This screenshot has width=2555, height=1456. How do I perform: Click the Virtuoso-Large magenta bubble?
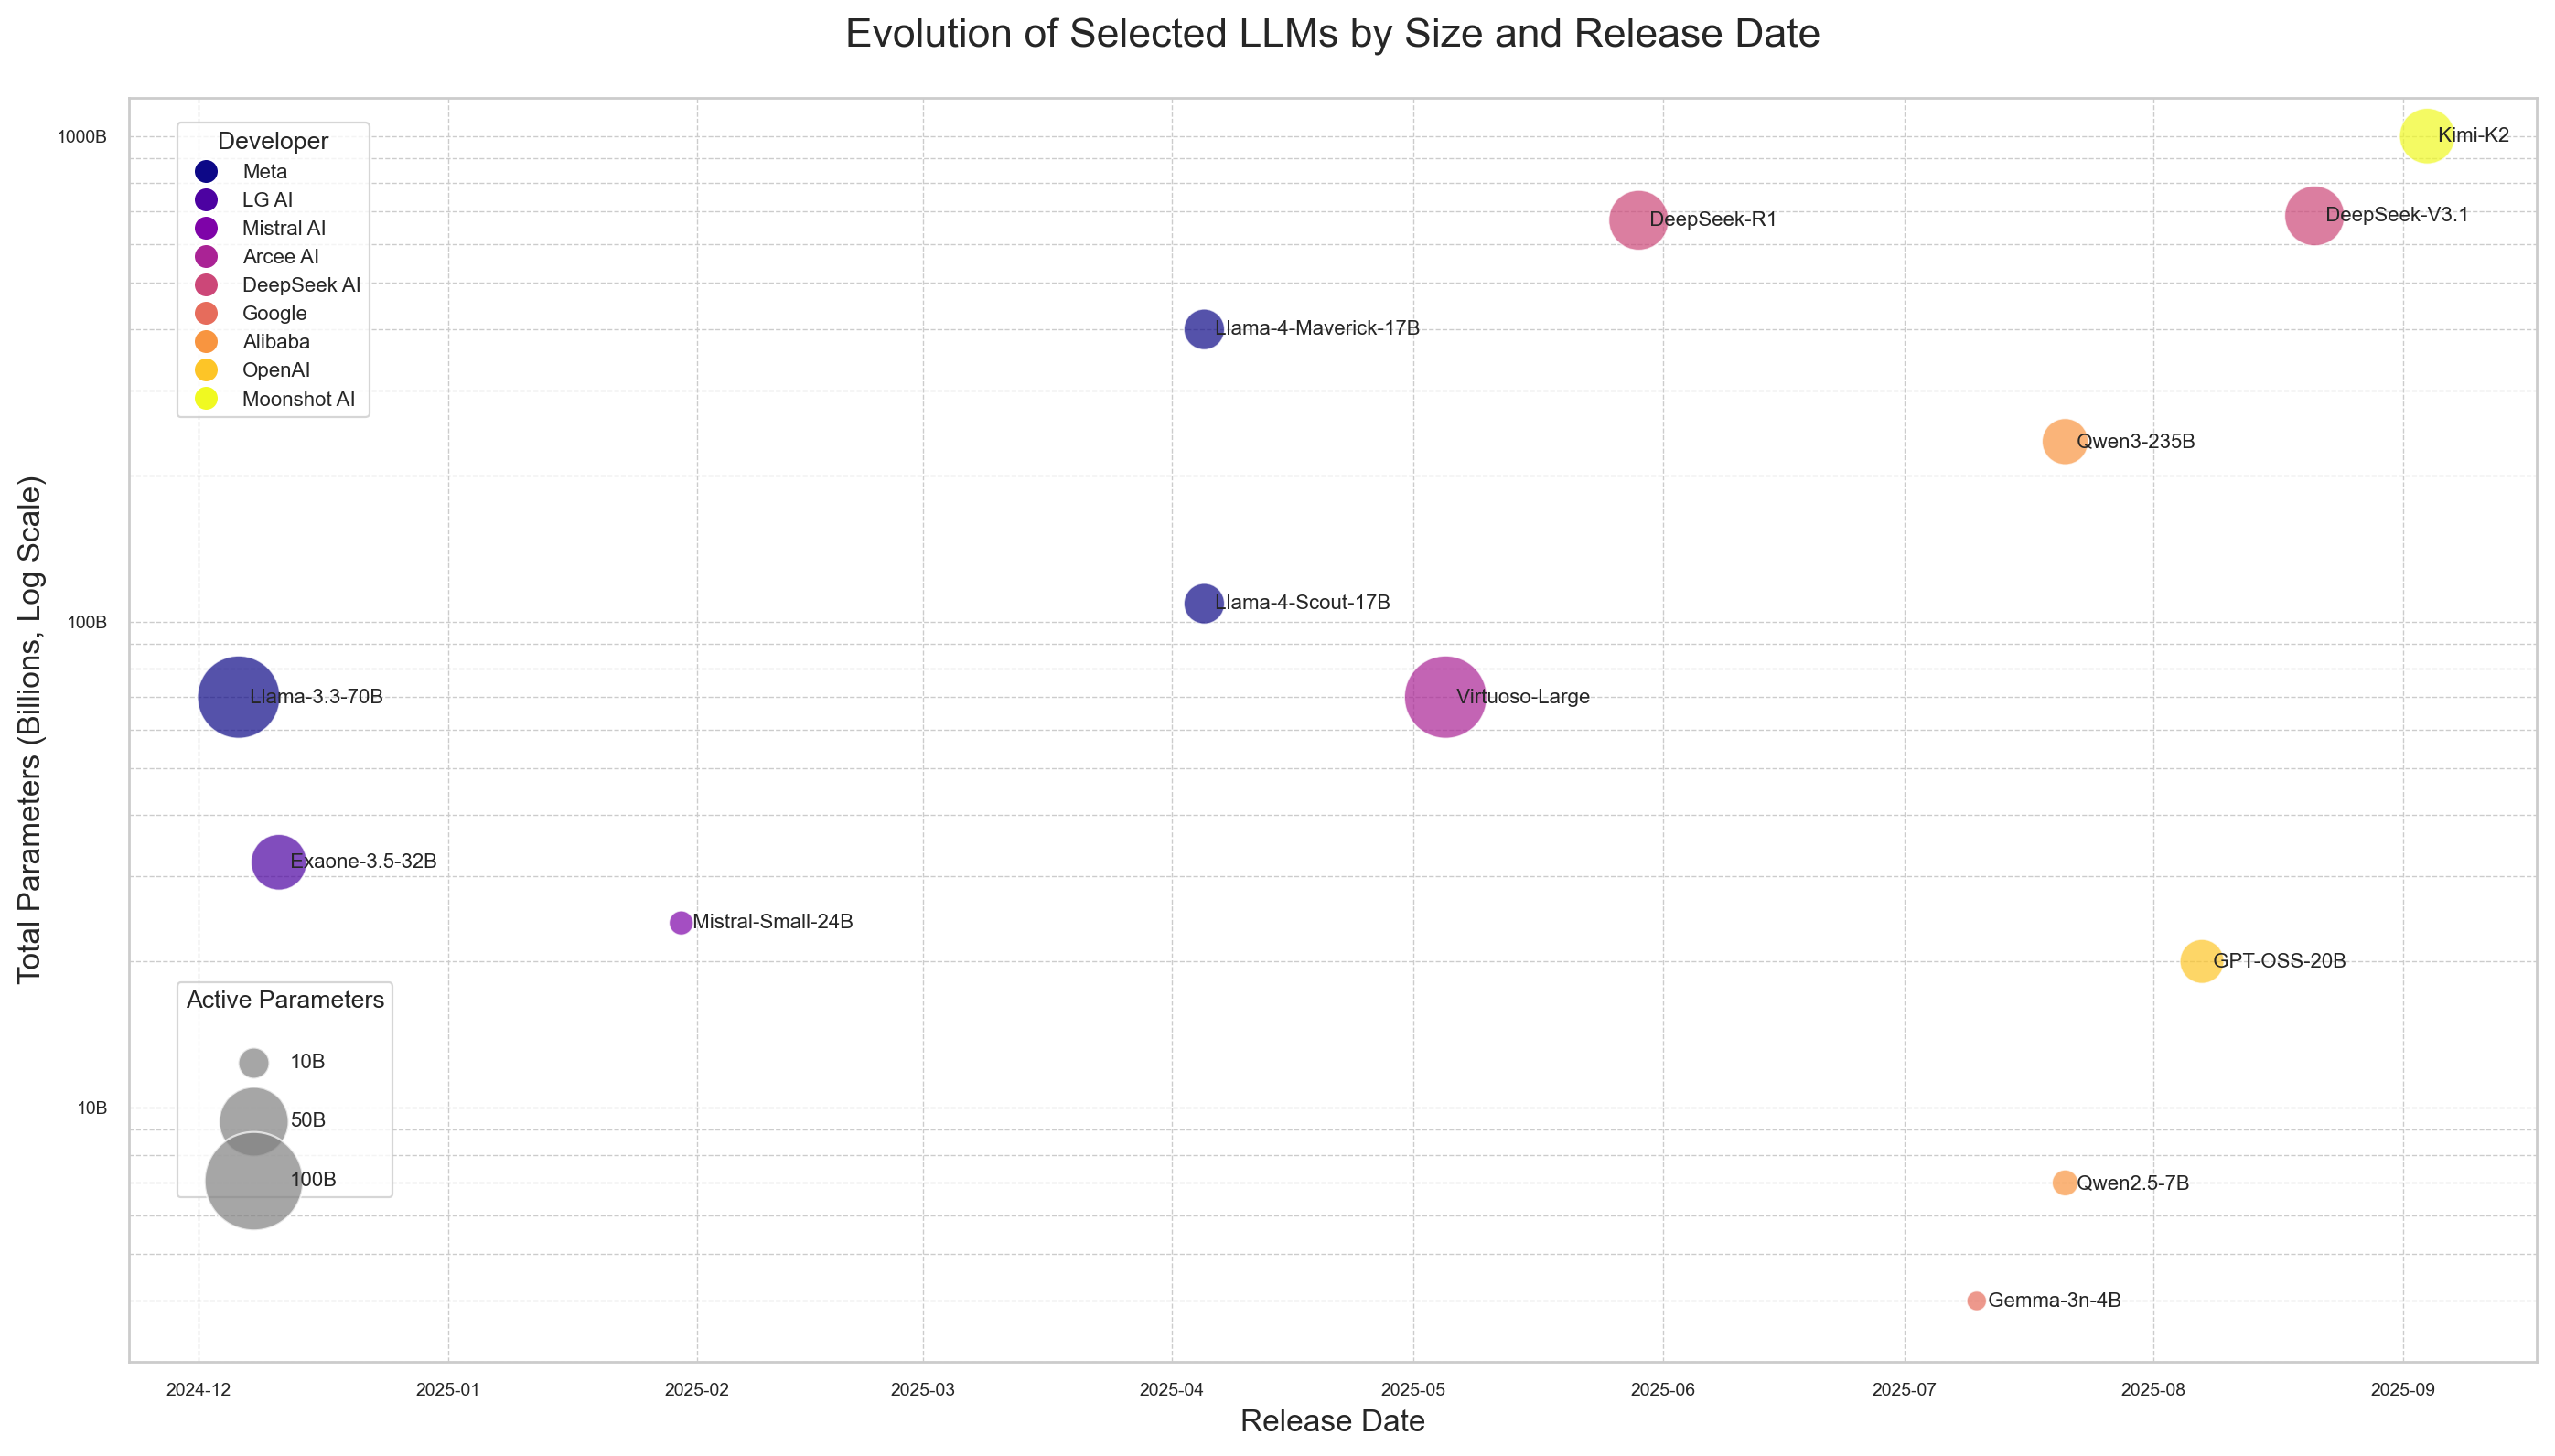click(x=1445, y=697)
